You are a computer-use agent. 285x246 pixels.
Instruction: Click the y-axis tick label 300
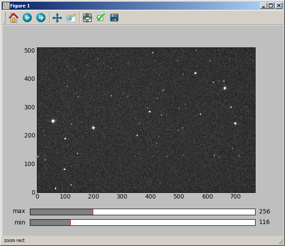coord(29,108)
